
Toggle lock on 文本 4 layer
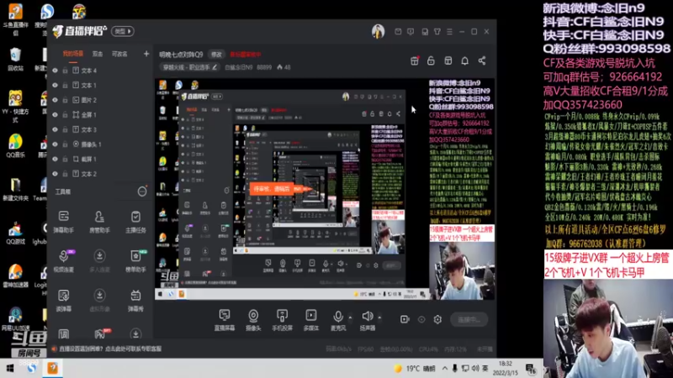coord(66,71)
